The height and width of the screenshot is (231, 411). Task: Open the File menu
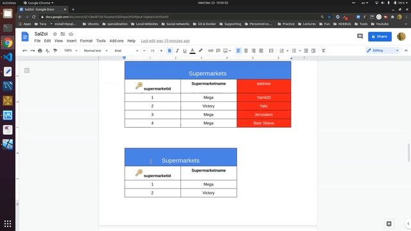(37, 41)
